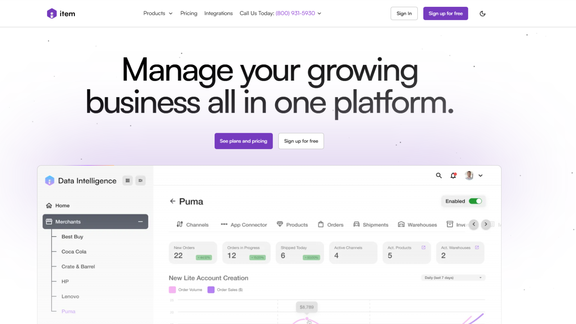Click the Home icon in the sidebar
576x324 pixels.
(x=49, y=205)
